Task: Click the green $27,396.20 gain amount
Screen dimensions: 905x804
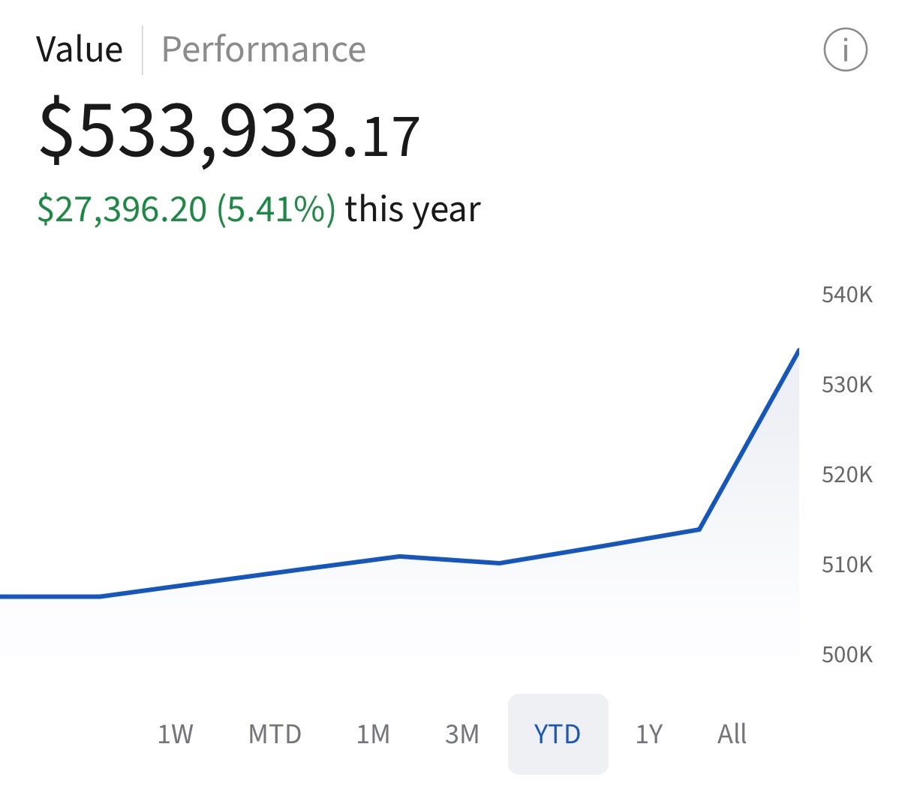Action: pos(122,209)
